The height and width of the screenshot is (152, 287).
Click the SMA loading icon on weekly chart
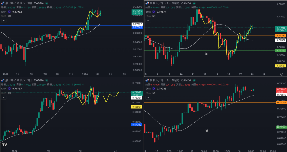[x=9, y=12]
